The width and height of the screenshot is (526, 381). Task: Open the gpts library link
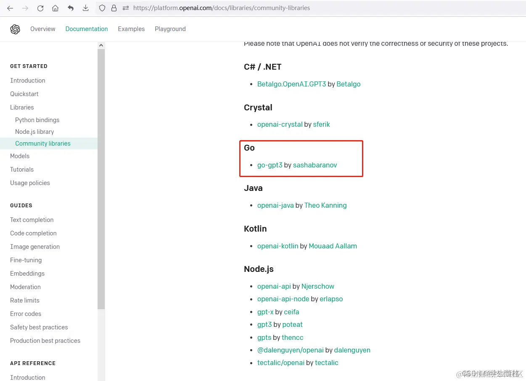[264, 337]
